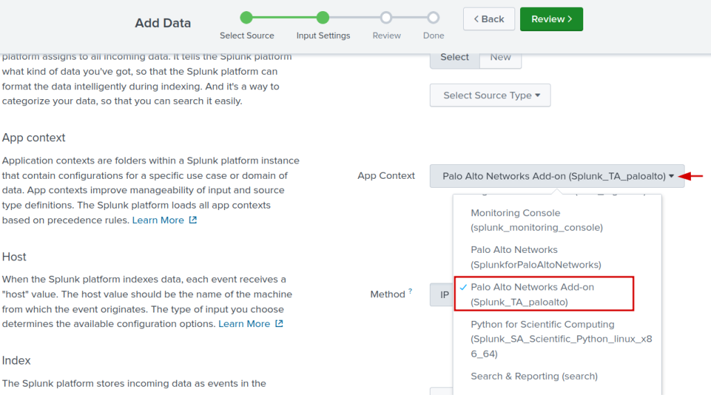This screenshot has width=711, height=395.
Task: Click the Add Data heading
Action: coord(162,23)
